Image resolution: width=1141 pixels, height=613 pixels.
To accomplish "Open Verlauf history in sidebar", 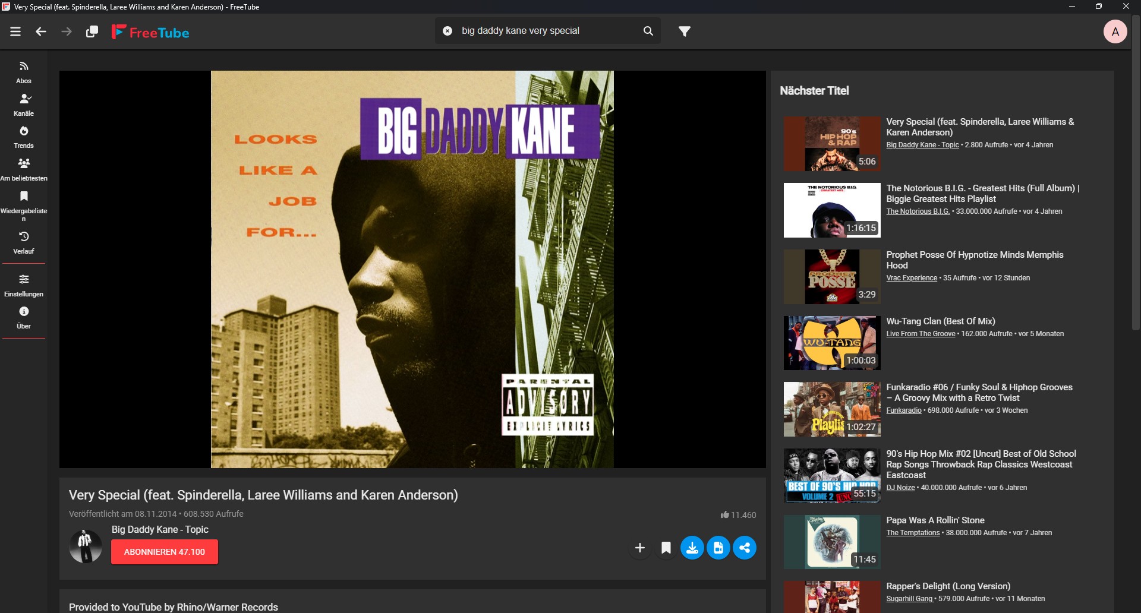I will 24,242.
